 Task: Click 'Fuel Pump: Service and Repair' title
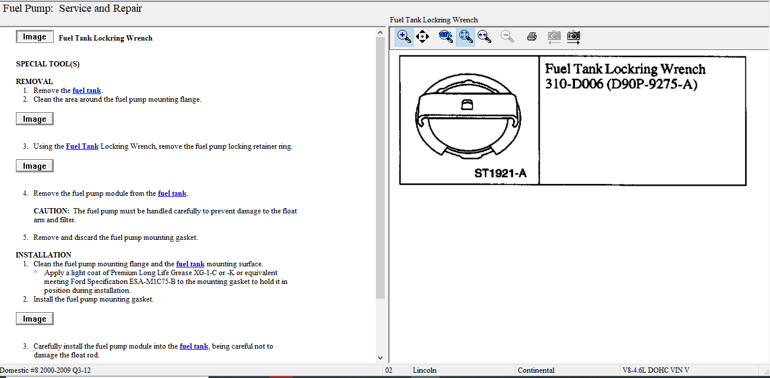(72, 8)
